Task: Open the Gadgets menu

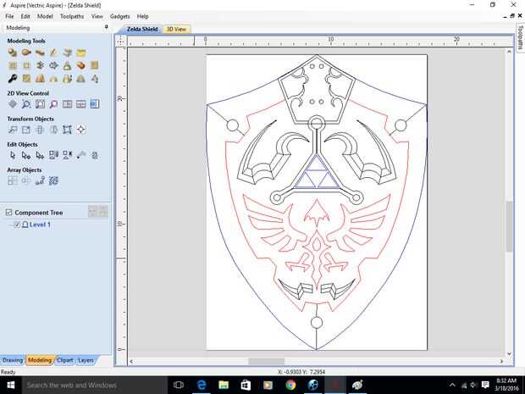Action: point(120,16)
